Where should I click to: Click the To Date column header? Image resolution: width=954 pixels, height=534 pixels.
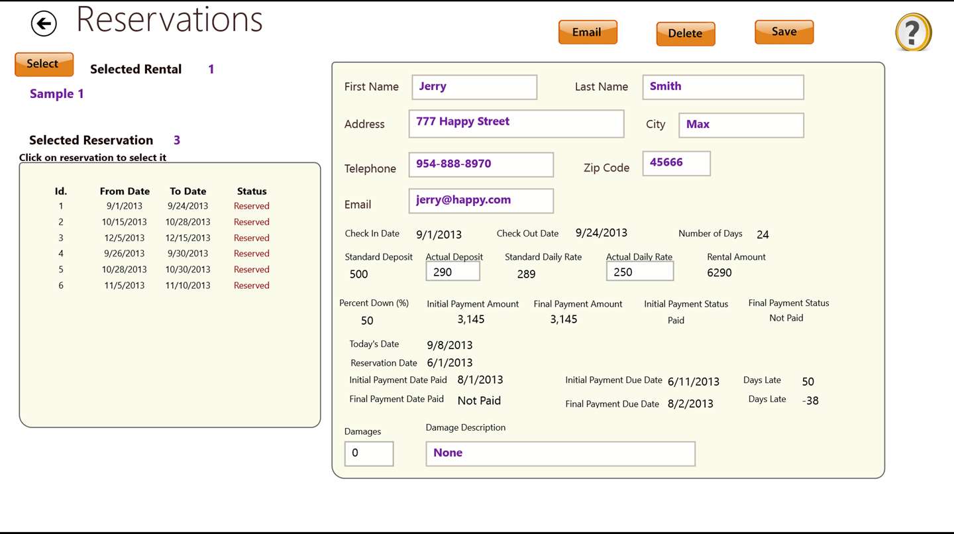point(188,191)
